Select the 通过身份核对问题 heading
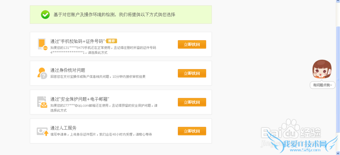This screenshot has width=340, height=155. click(68, 70)
